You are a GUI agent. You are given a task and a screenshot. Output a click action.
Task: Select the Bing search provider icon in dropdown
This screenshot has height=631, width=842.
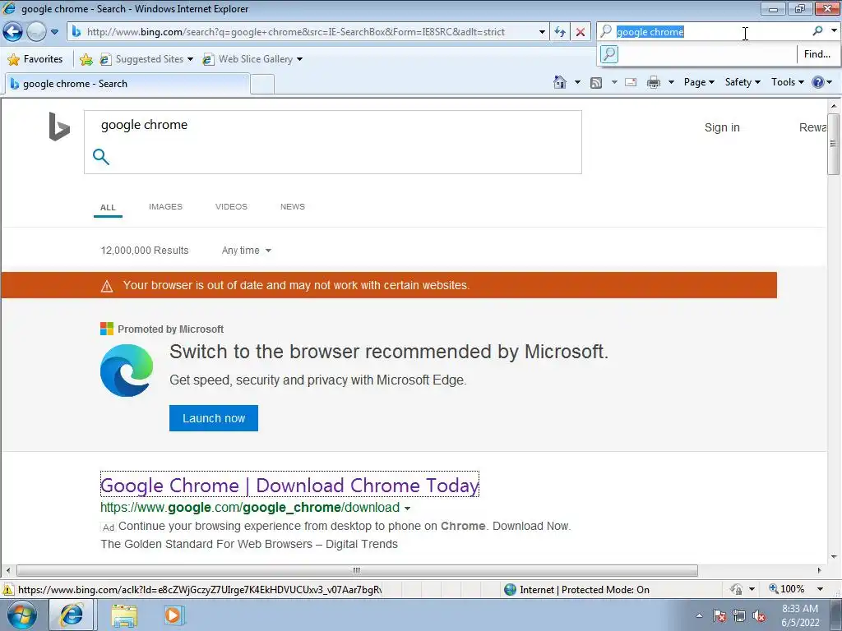(x=609, y=54)
